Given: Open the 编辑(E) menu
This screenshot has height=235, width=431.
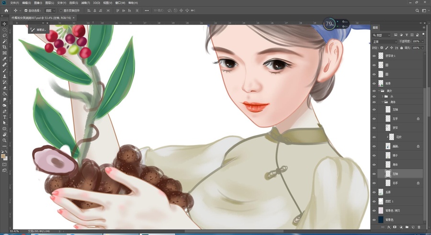Looking at the screenshot, I should (26, 3).
